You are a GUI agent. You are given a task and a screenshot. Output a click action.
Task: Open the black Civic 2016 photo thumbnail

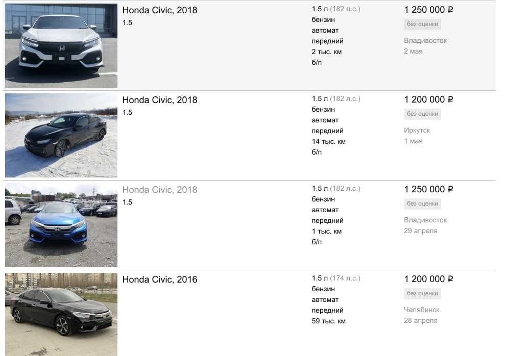(x=61, y=314)
